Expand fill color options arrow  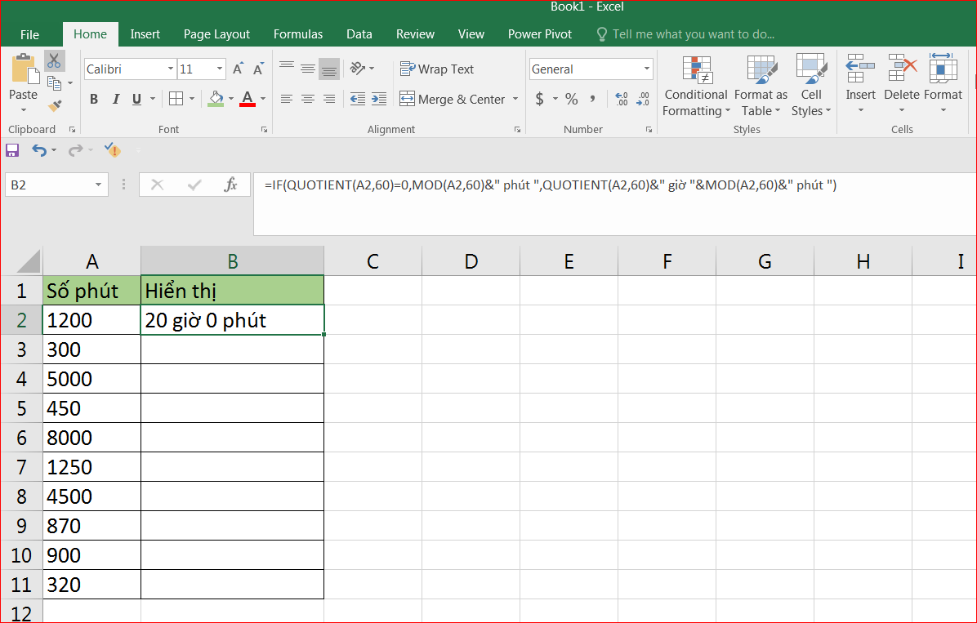[230, 99]
